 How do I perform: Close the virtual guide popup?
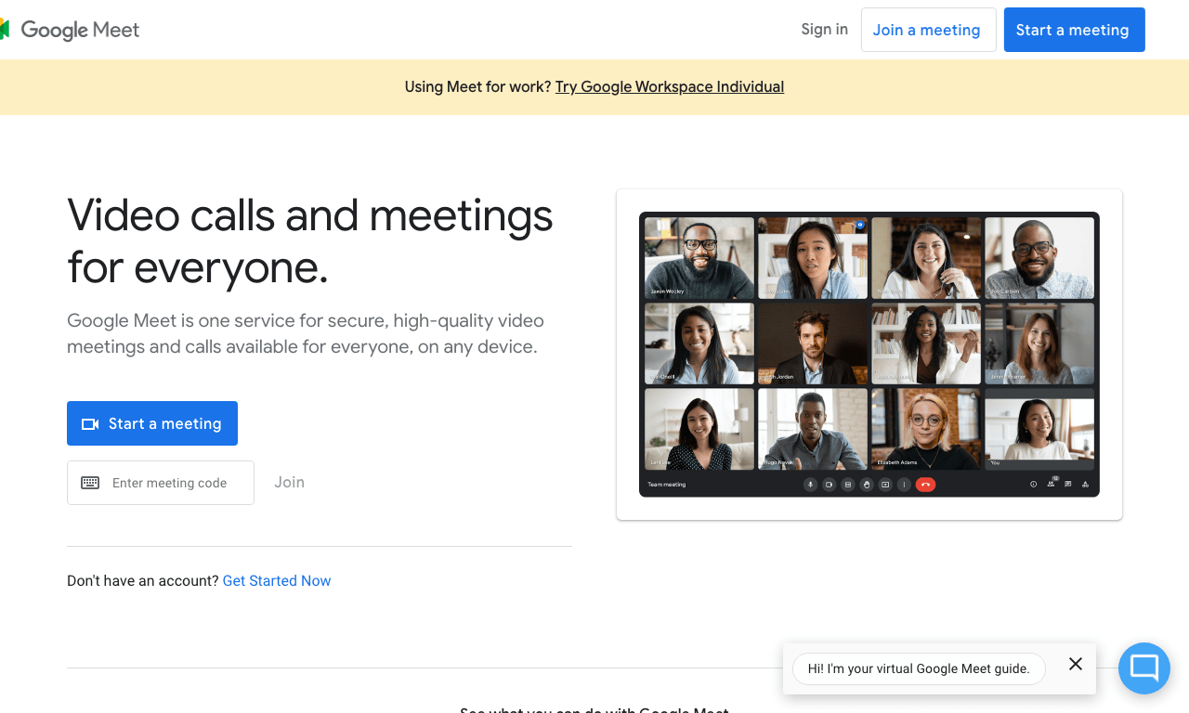click(1076, 664)
